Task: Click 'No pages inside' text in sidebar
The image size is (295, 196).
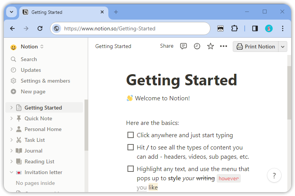Action: point(35,183)
